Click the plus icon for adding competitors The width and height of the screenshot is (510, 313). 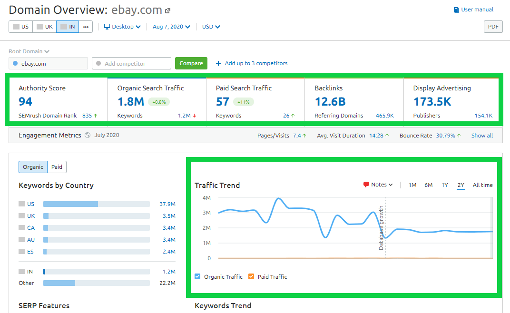click(x=218, y=63)
